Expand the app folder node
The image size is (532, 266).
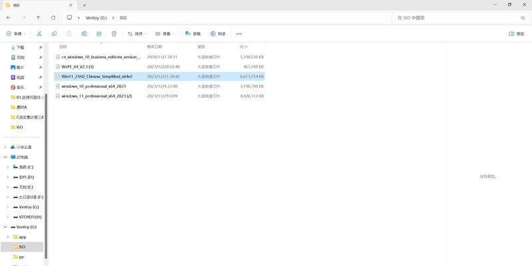8,237
